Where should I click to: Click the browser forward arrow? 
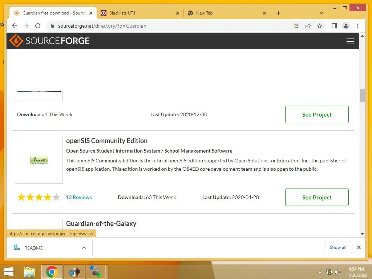[x=26, y=26]
